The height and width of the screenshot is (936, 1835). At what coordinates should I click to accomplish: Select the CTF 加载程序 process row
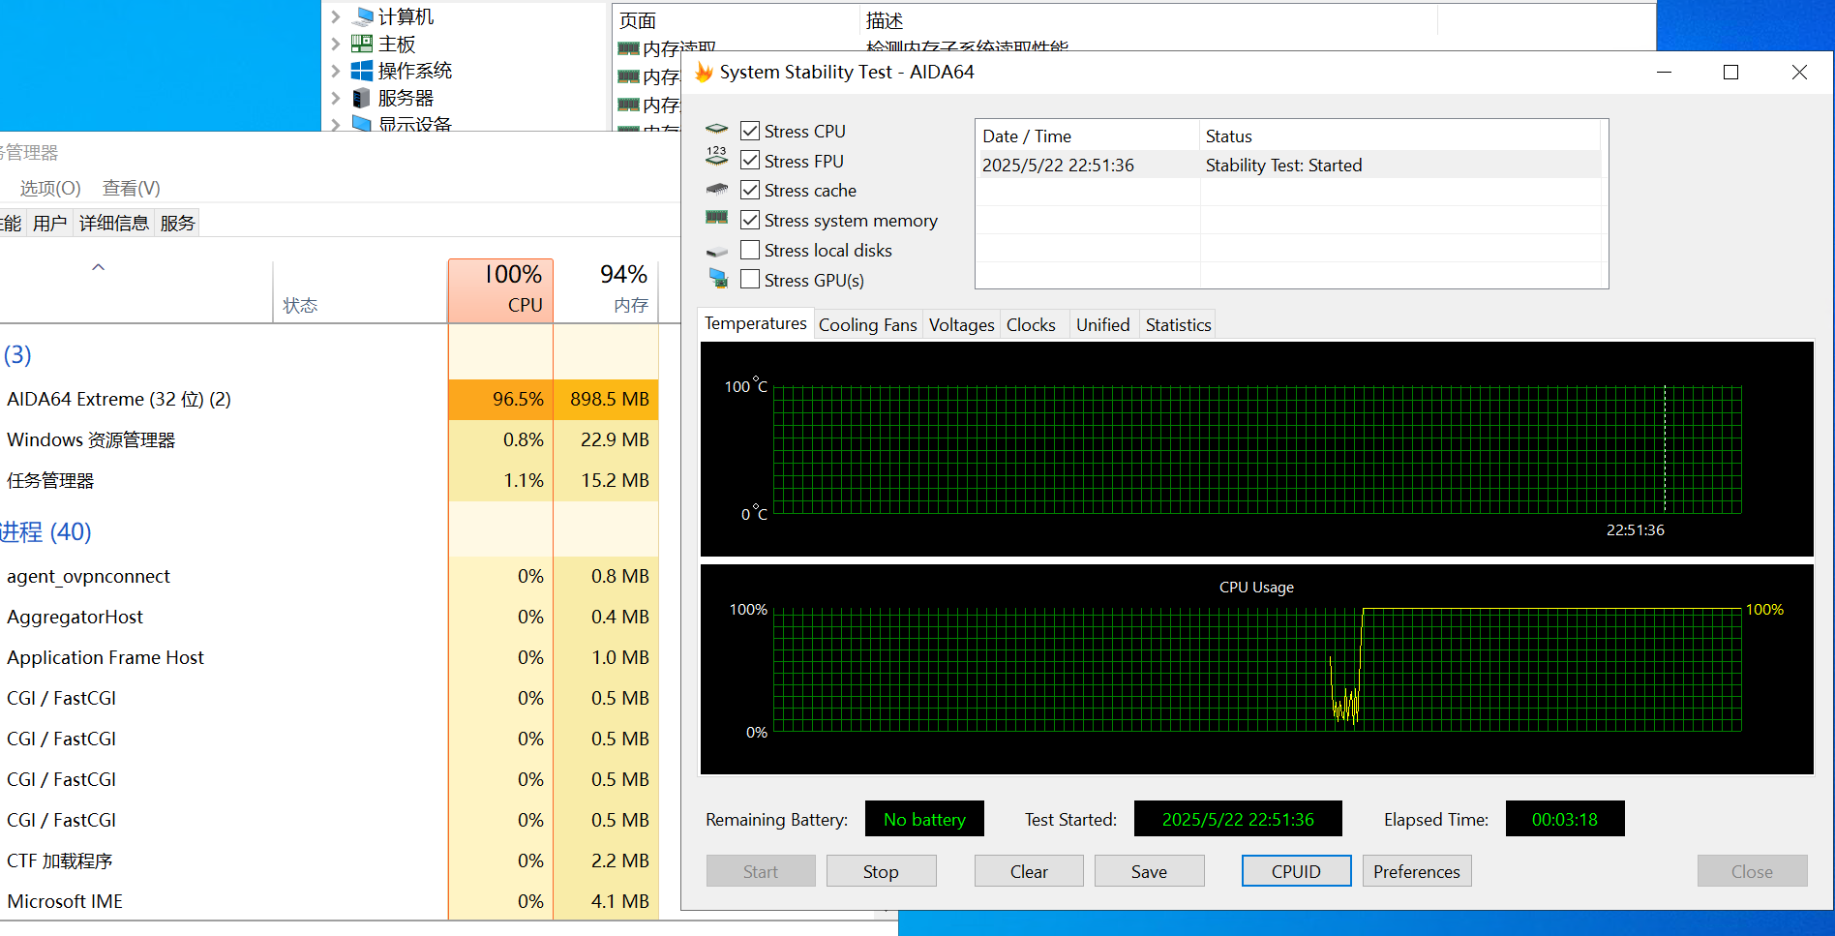click(329, 861)
